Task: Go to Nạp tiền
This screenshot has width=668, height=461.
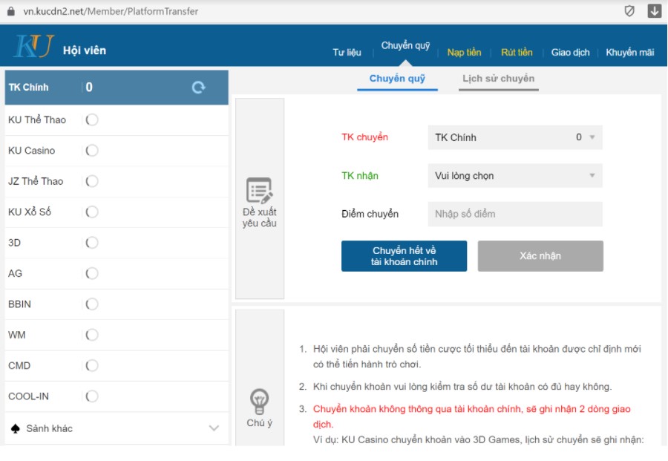Action: 464,53
